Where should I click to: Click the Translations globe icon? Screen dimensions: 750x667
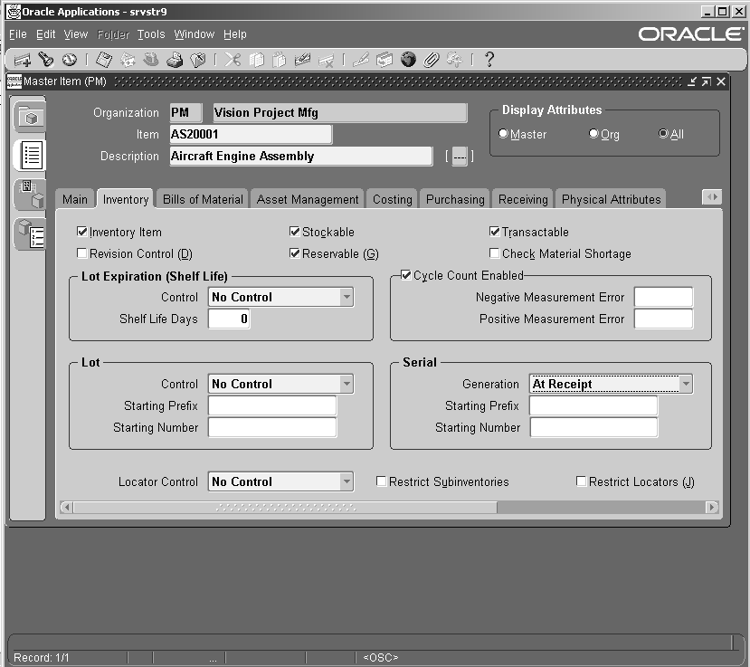408,60
